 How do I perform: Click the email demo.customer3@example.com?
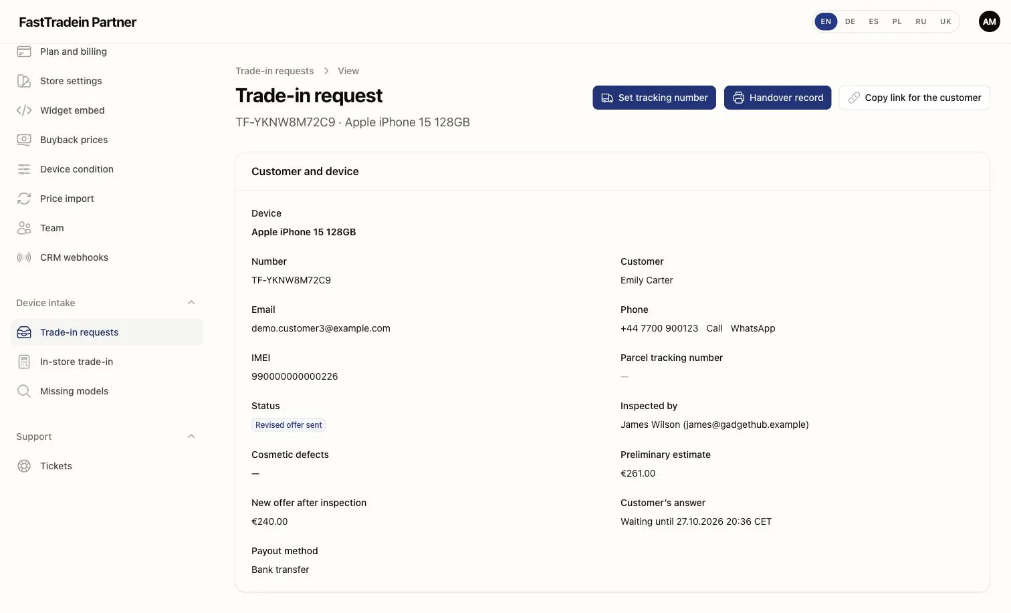[321, 328]
